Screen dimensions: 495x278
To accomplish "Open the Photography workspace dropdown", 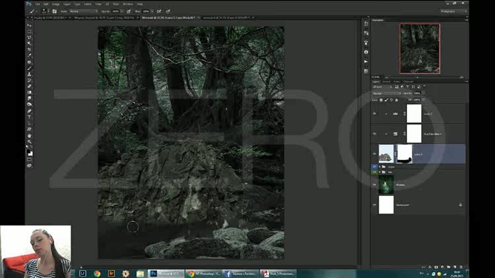I will point(455,11).
